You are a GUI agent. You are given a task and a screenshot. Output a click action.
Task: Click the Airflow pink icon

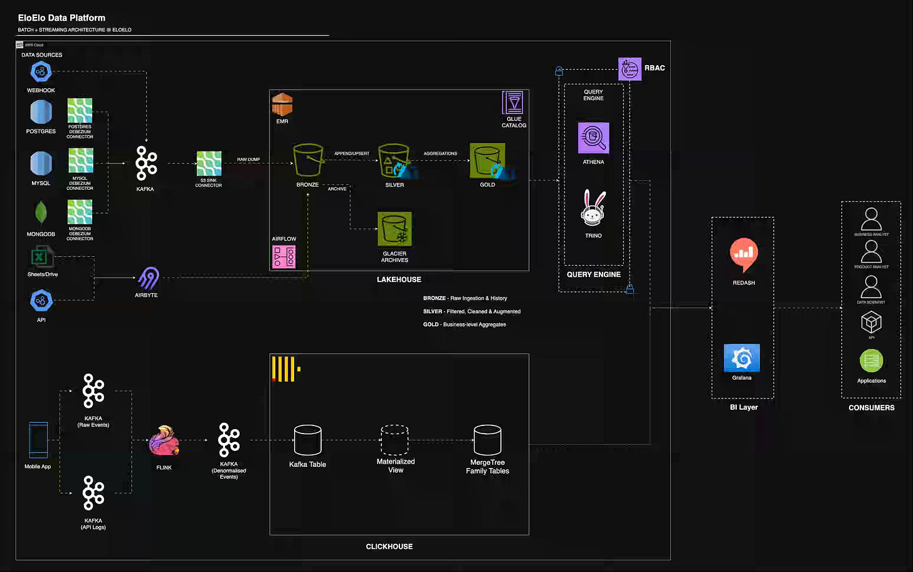click(284, 257)
